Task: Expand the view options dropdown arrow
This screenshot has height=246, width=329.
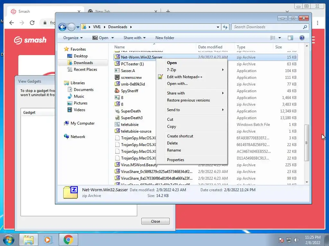Action: [280, 38]
